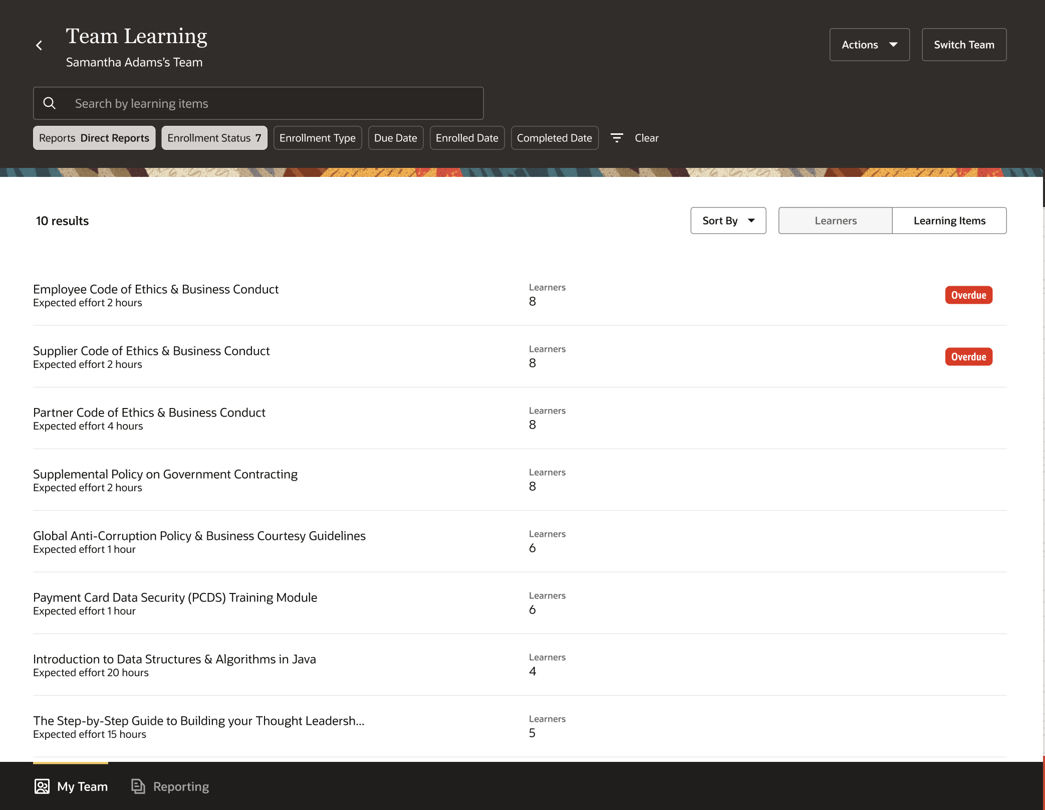Expand the Sort By dropdown
1045x810 pixels.
(x=728, y=221)
